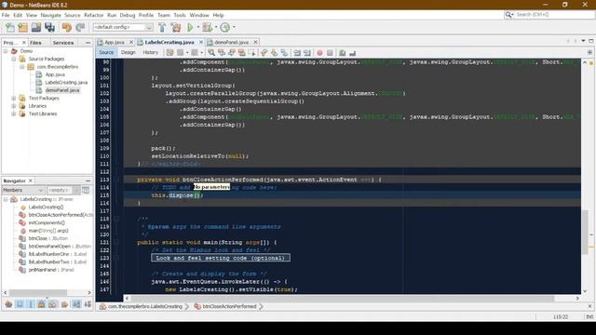Toggle Sort by Name in Navigator
Image resolution: width=596 pixels, height=335 pixels.
[x=76, y=304]
